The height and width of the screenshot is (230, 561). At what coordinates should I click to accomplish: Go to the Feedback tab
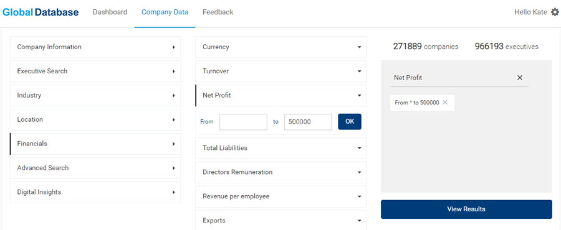point(218,12)
